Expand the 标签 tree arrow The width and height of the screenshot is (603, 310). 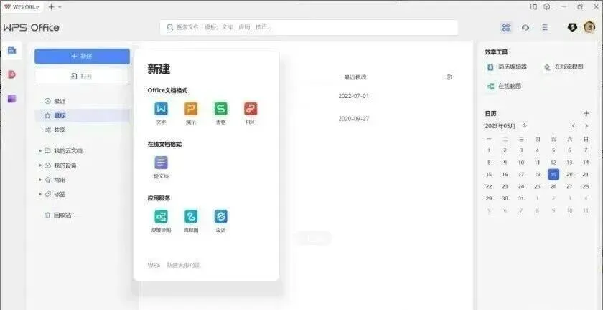click(x=40, y=194)
